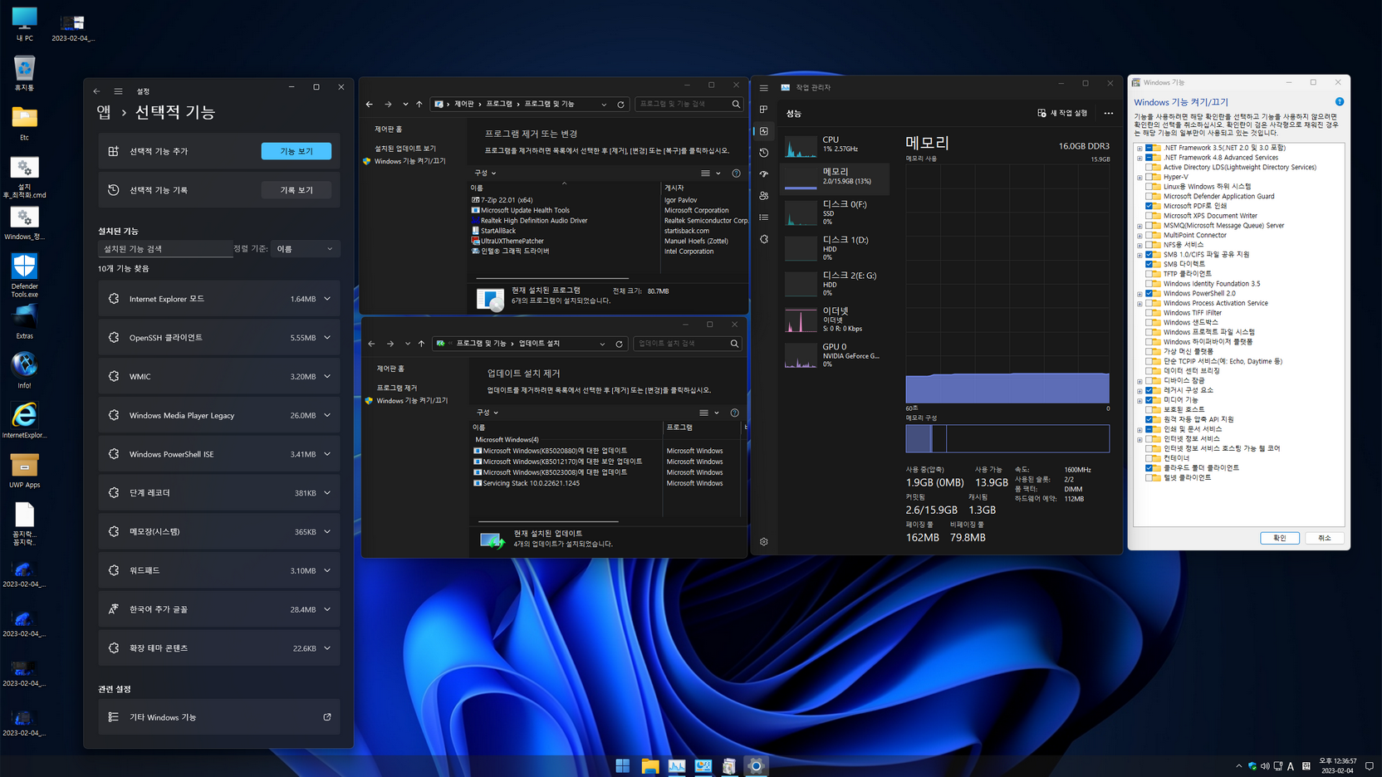Image resolution: width=1382 pixels, height=777 pixels.
Task: Open 휴지통 desktop icon
Action: (24, 73)
